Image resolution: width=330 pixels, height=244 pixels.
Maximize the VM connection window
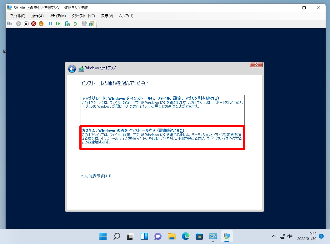pyautogui.click(x=304, y=8)
